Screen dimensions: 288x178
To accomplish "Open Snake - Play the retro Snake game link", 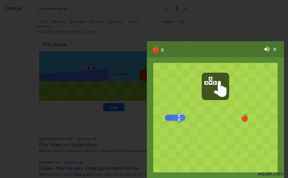I will coord(89,168).
